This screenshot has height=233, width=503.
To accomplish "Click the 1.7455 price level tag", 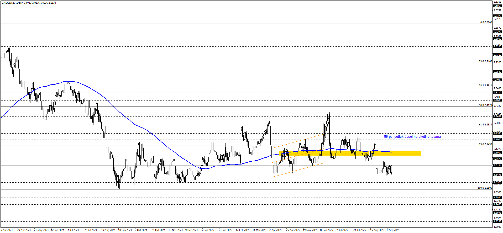I will point(497,204).
